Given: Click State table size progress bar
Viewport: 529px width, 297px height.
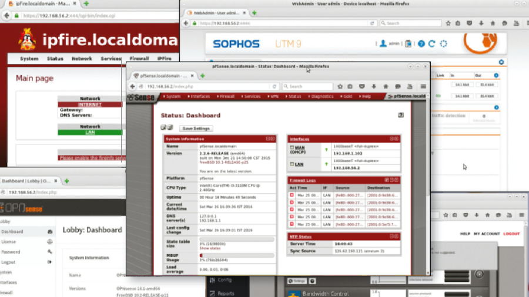Looking at the screenshot, I should [236, 239].
